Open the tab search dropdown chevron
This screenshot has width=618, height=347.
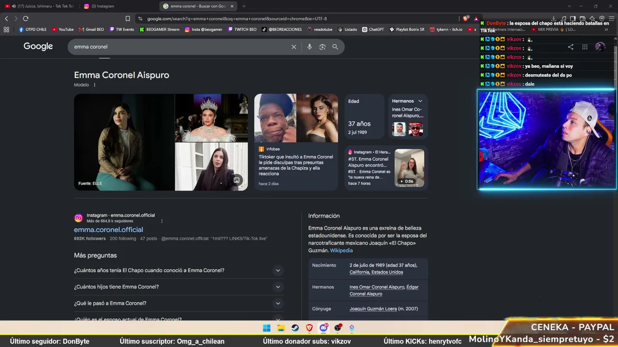pos(569,6)
